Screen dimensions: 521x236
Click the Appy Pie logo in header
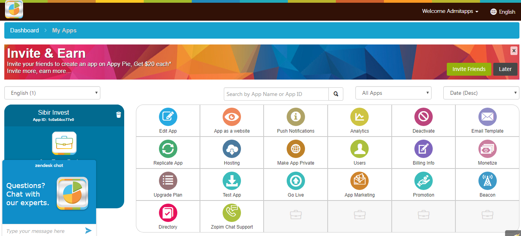(x=14, y=9)
